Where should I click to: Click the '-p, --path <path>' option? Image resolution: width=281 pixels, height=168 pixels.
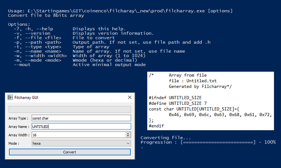(38, 42)
